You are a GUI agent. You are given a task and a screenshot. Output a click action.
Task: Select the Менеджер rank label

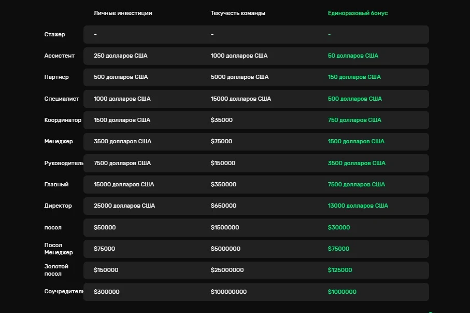[x=59, y=142]
